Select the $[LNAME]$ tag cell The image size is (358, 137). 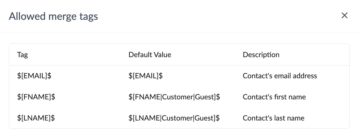[36, 118]
